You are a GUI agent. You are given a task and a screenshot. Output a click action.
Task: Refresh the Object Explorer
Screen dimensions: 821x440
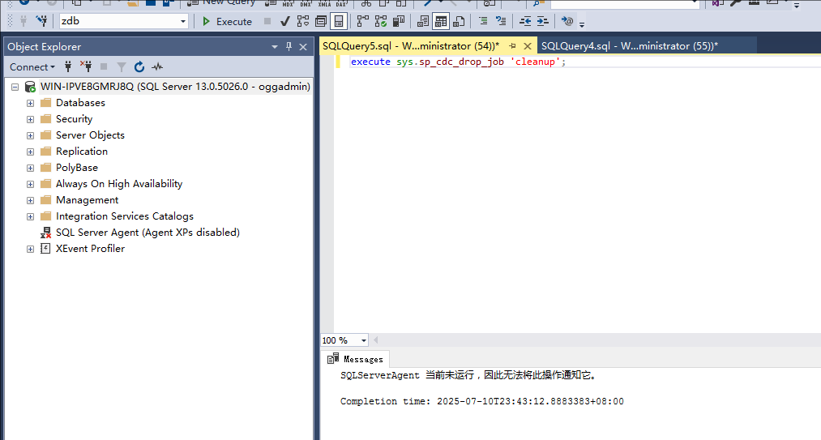click(139, 66)
